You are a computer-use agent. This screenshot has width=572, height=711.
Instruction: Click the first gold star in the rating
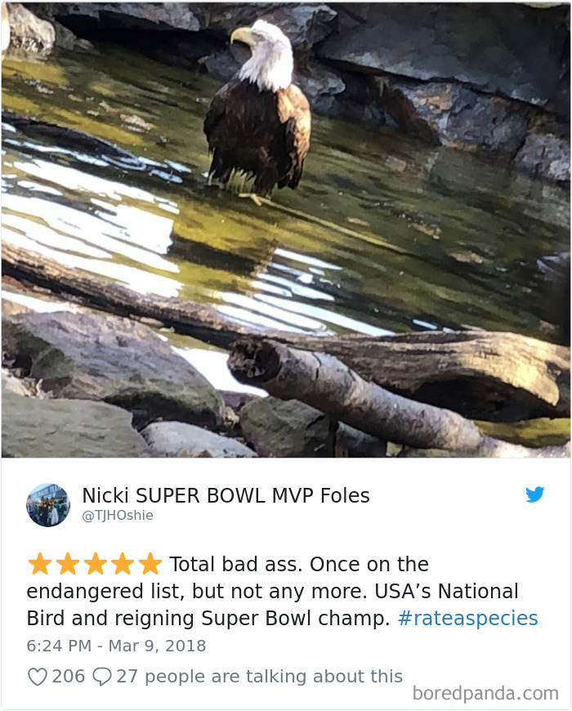coord(40,564)
